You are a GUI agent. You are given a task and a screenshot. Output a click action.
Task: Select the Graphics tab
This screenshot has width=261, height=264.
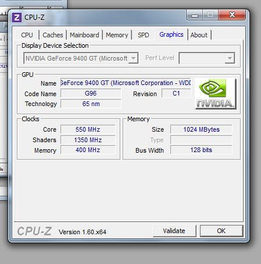[x=171, y=34]
